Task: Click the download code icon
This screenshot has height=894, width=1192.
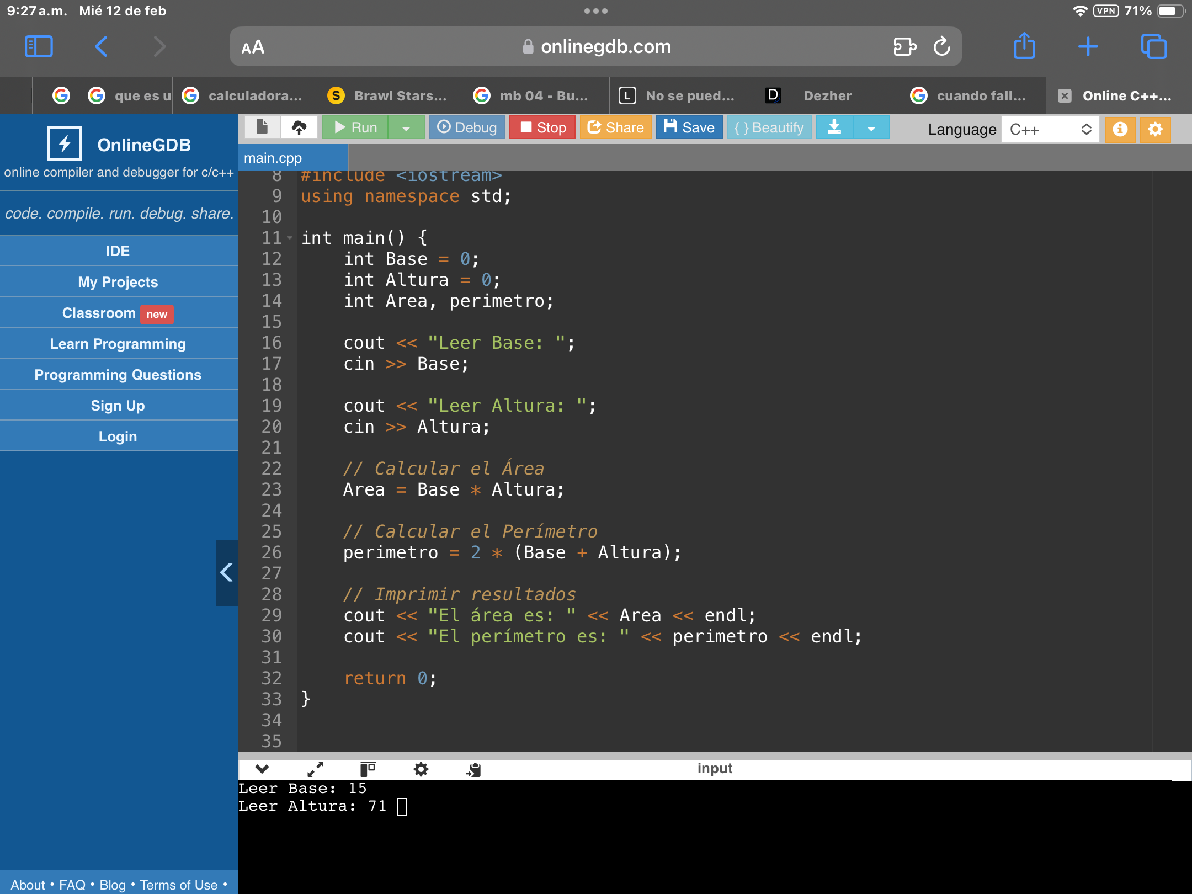Action: (834, 127)
